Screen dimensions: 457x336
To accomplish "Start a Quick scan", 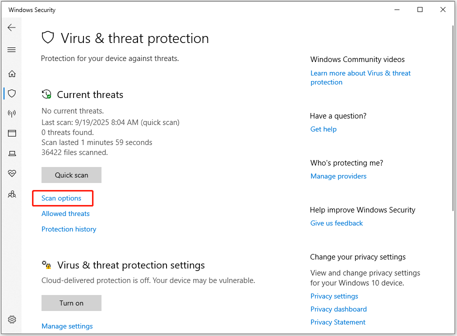I will [x=71, y=175].
